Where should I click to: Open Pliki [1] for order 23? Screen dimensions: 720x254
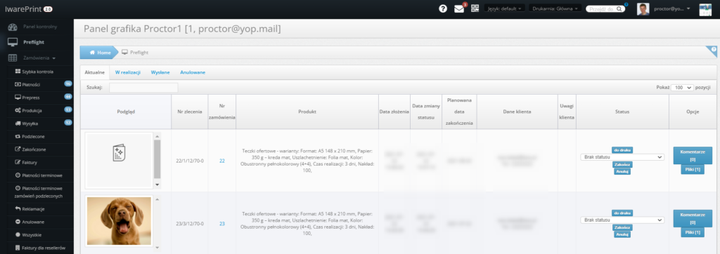coord(693,232)
